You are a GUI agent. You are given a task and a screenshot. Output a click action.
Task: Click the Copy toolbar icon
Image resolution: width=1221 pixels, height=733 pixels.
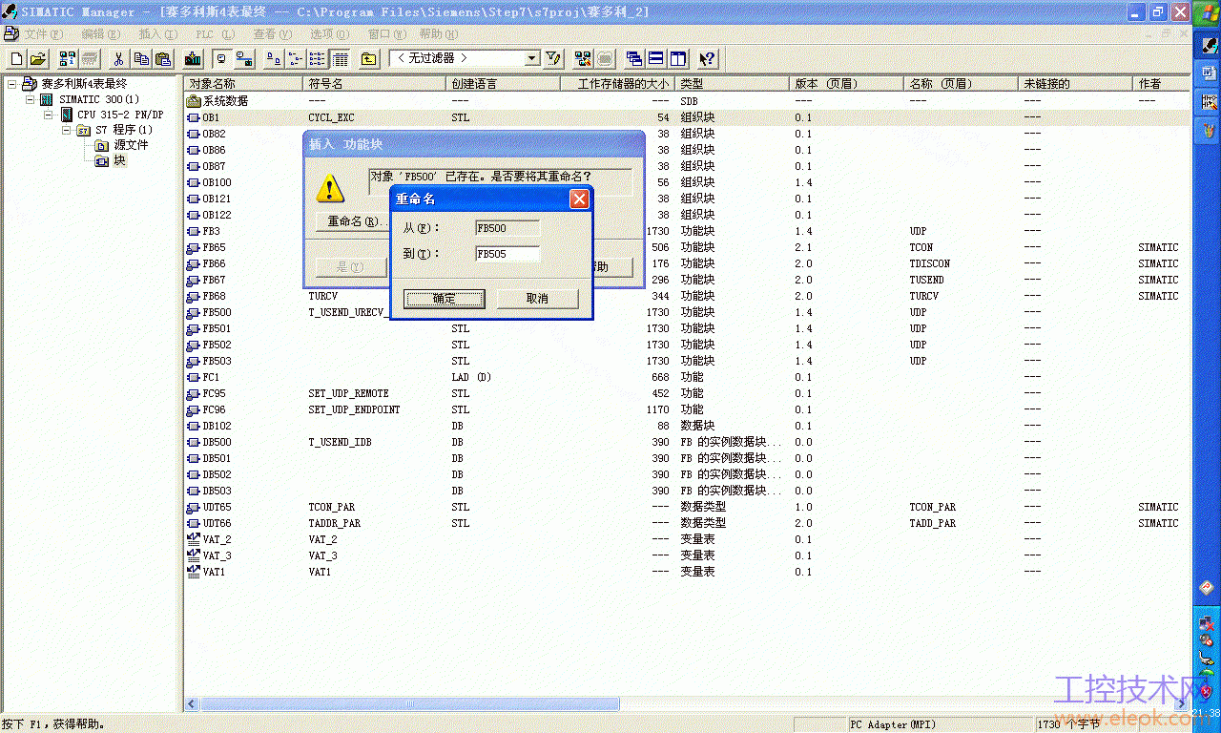click(141, 59)
